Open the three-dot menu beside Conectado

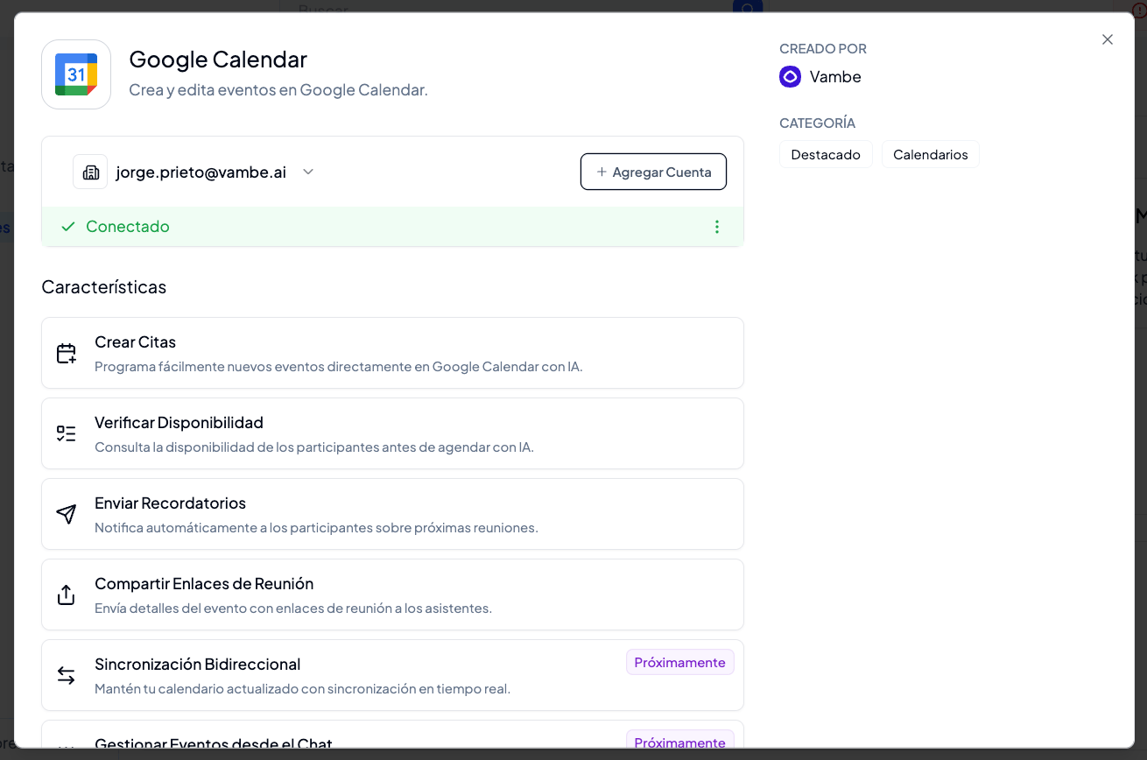[x=717, y=227]
